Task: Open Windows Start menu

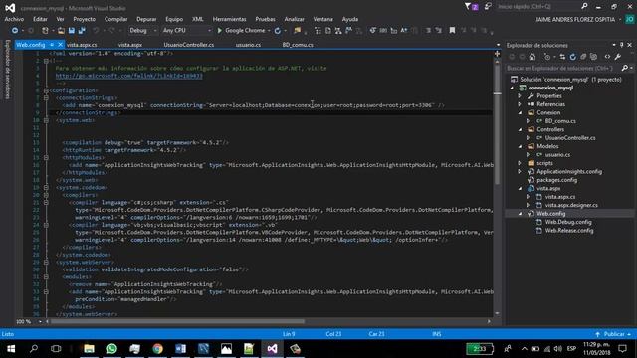Action: 11,349
